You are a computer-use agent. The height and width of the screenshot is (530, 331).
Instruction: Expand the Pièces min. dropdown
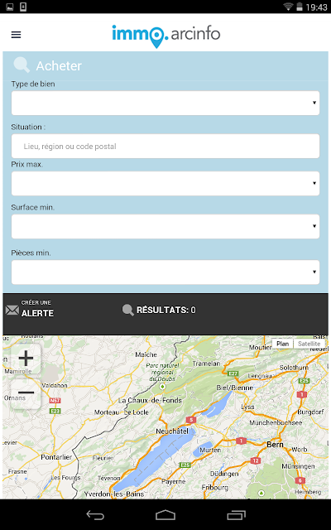[x=165, y=272]
